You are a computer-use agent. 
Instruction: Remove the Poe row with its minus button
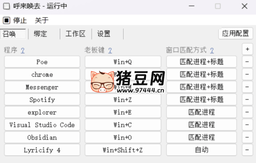coord(247,62)
